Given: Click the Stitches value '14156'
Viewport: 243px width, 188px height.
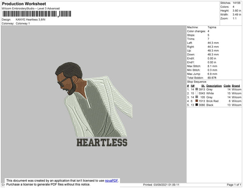Looking at the screenshot, I should [x=237, y=3].
